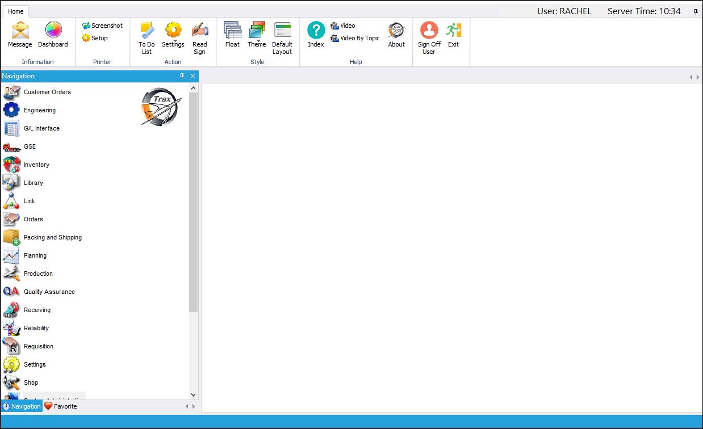This screenshot has height=429, width=703.
Task: Click Sign Off User
Action: coord(429,39)
